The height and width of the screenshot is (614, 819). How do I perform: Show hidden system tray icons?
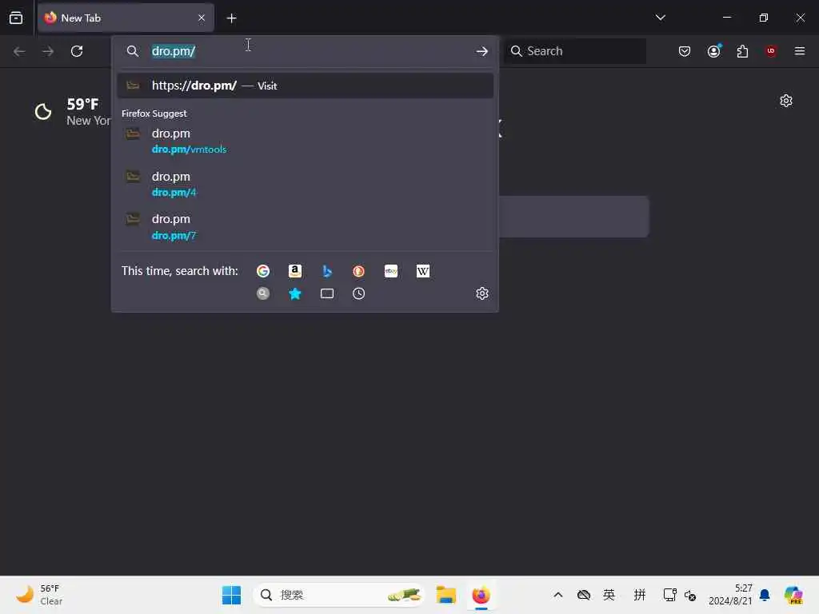pyautogui.click(x=557, y=595)
